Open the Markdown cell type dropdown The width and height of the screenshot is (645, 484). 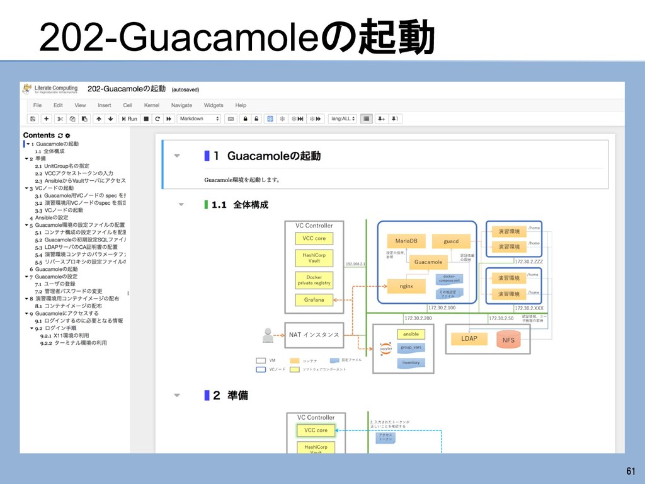click(x=199, y=119)
